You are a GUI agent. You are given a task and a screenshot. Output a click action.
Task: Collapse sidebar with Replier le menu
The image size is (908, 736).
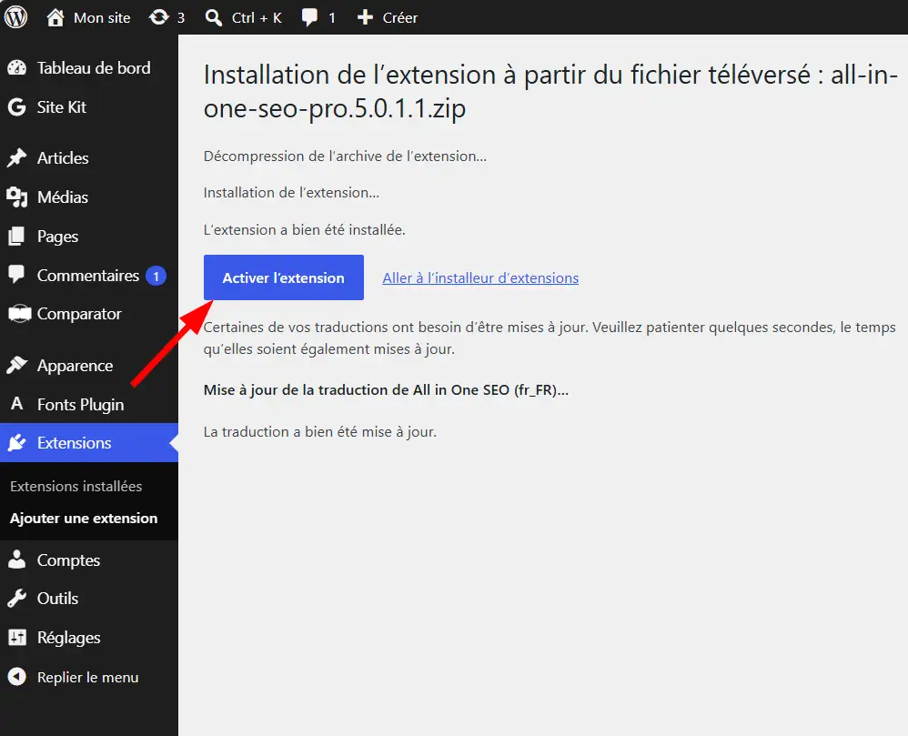tap(89, 677)
